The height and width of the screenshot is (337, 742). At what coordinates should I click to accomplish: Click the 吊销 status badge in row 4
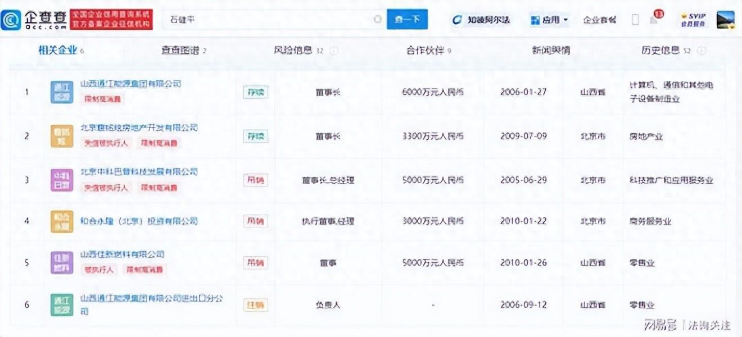click(255, 221)
